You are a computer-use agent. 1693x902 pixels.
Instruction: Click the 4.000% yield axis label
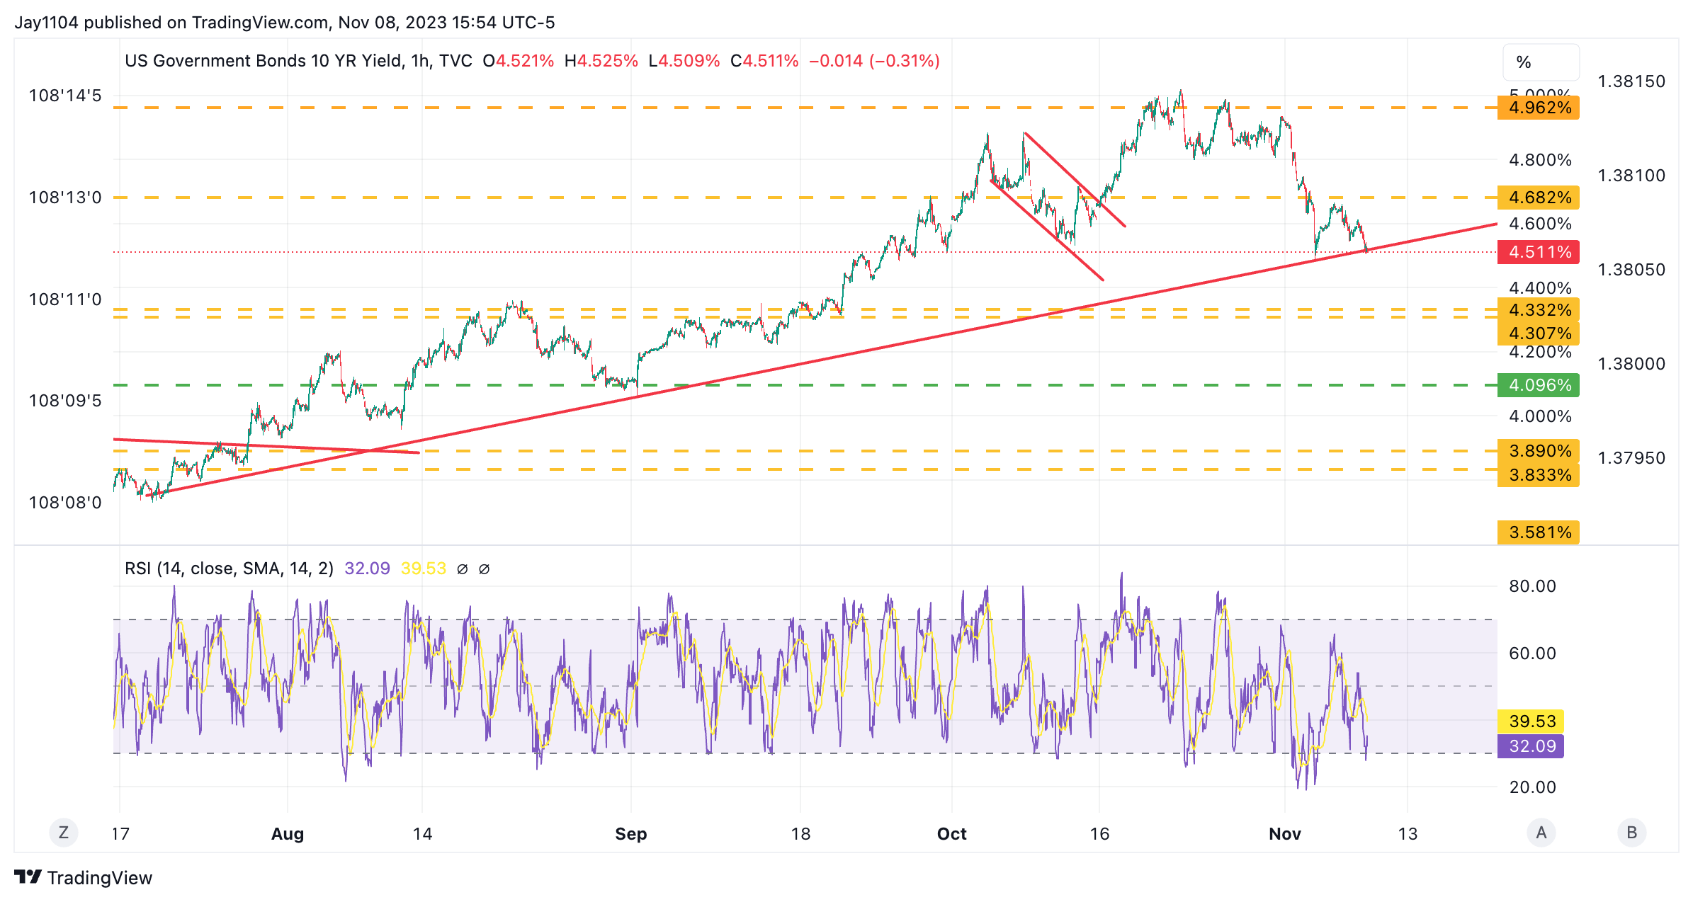(1540, 416)
